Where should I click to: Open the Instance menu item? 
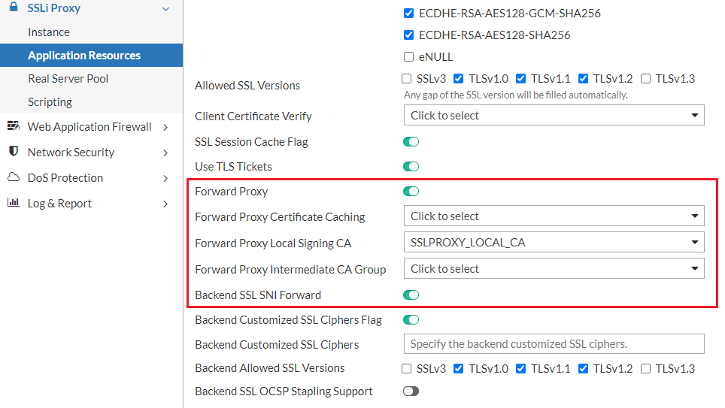click(49, 32)
